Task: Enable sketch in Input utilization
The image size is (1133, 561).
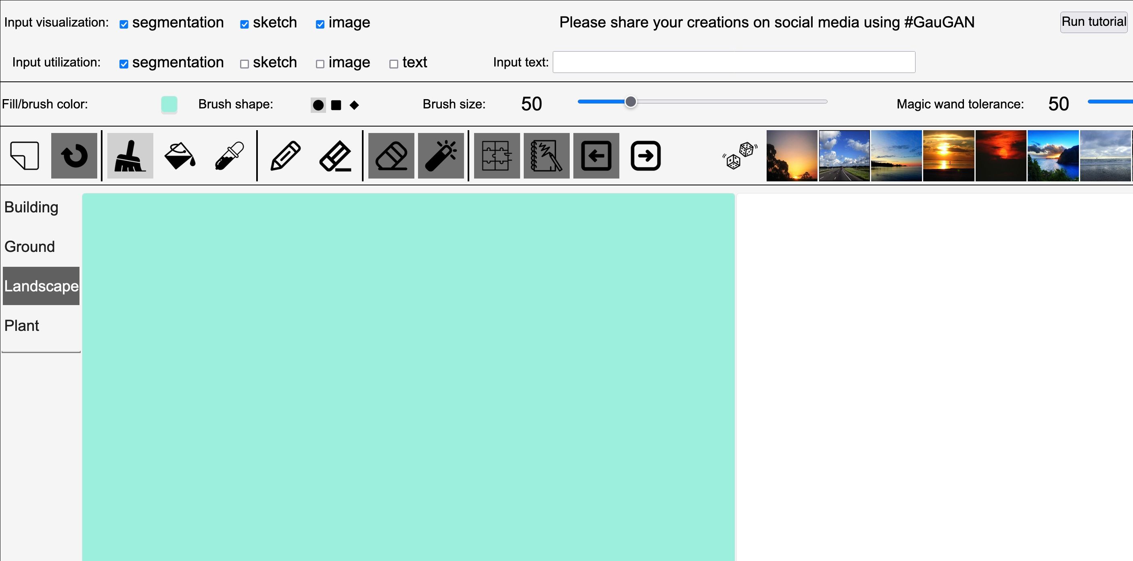Action: click(x=245, y=64)
